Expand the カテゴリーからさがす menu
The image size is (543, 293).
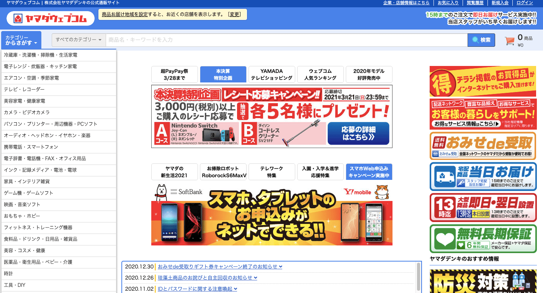click(21, 40)
